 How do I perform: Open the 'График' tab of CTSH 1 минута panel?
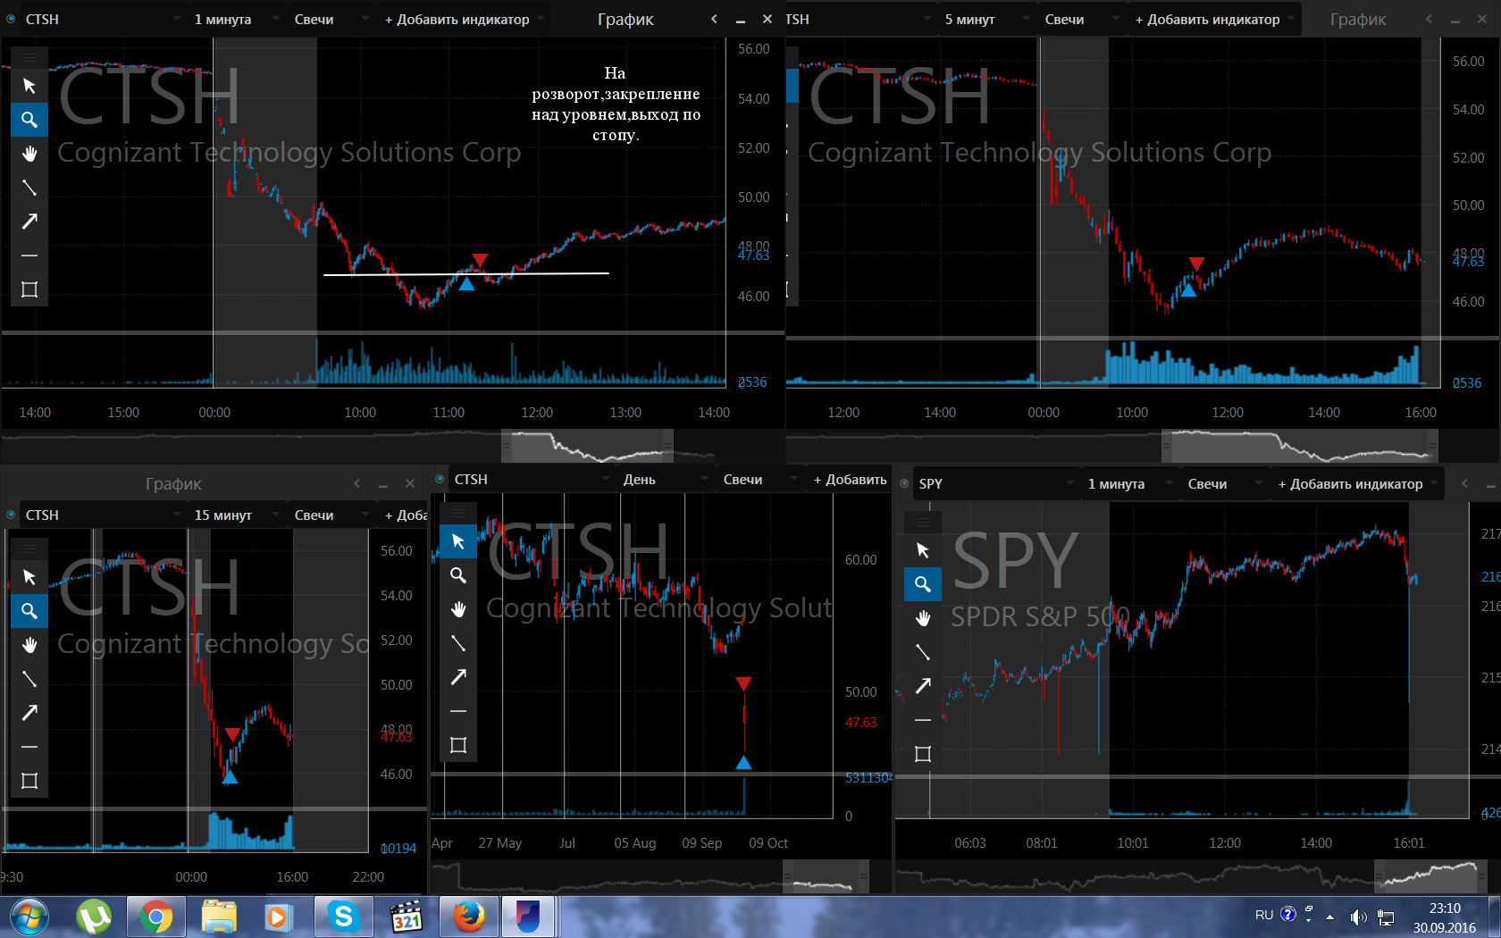[x=625, y=19]
